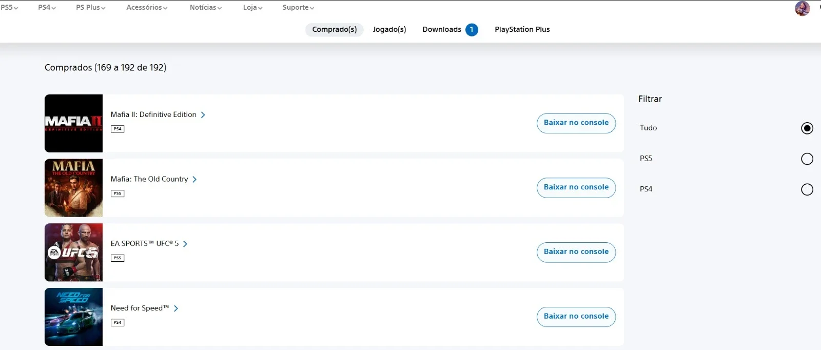Open the user profile avatar
Screen dimensions: 821x350
pyautogui.click(x=803, y=8)
